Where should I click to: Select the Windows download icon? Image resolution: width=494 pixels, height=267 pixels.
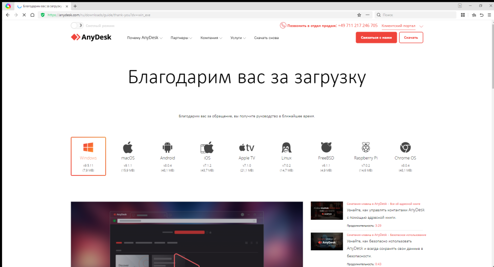tap(88, 147)
